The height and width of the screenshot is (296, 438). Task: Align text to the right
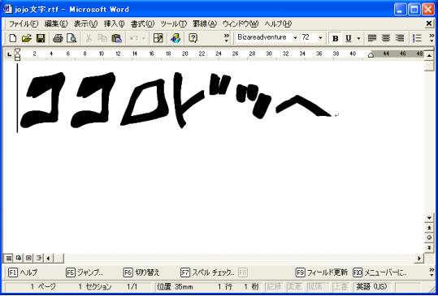click(x=400, y=38)
